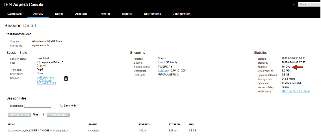
Task: Select the Session status completed value
Action: tap(43, 58)
